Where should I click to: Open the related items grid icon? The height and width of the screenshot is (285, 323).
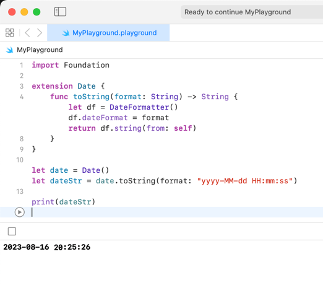click(10, 33)
